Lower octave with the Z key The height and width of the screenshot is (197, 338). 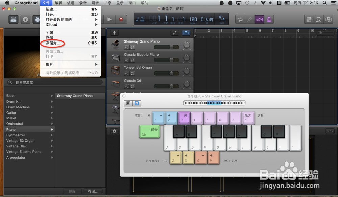(176, 158)
